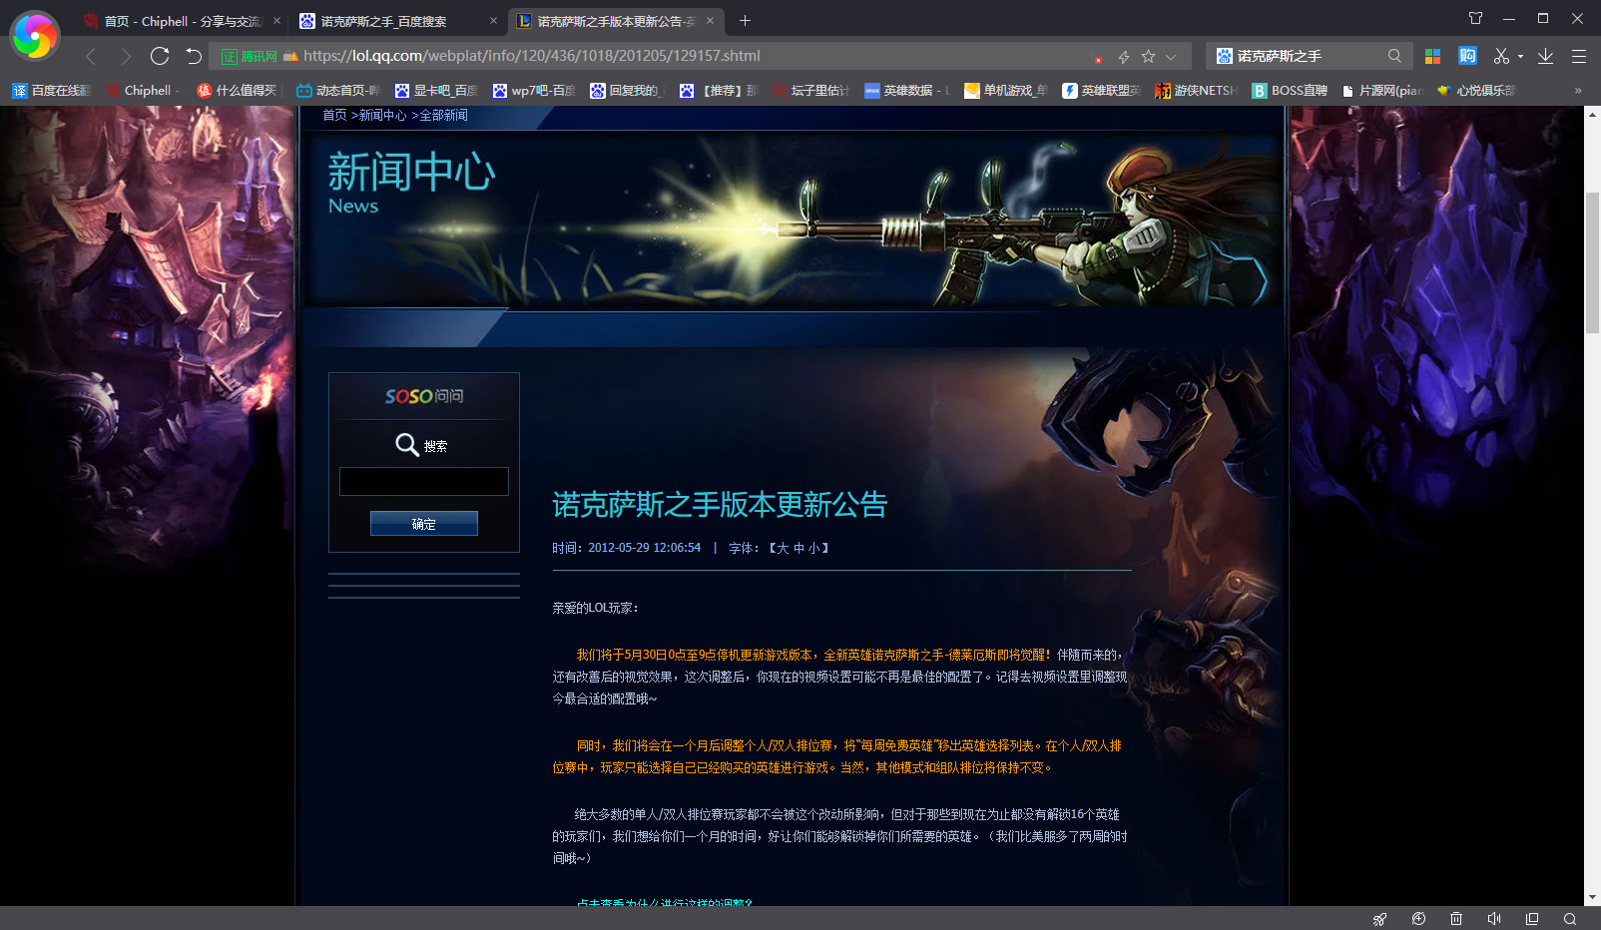Click the 腾讯网 site identity badge

click(250, 57)
